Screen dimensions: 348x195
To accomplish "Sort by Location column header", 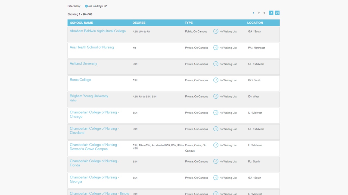I will pos(255,23).
